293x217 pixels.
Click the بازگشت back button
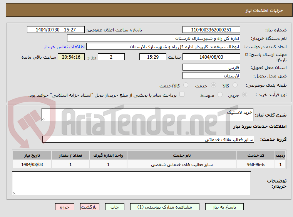[x=89, y=207]
